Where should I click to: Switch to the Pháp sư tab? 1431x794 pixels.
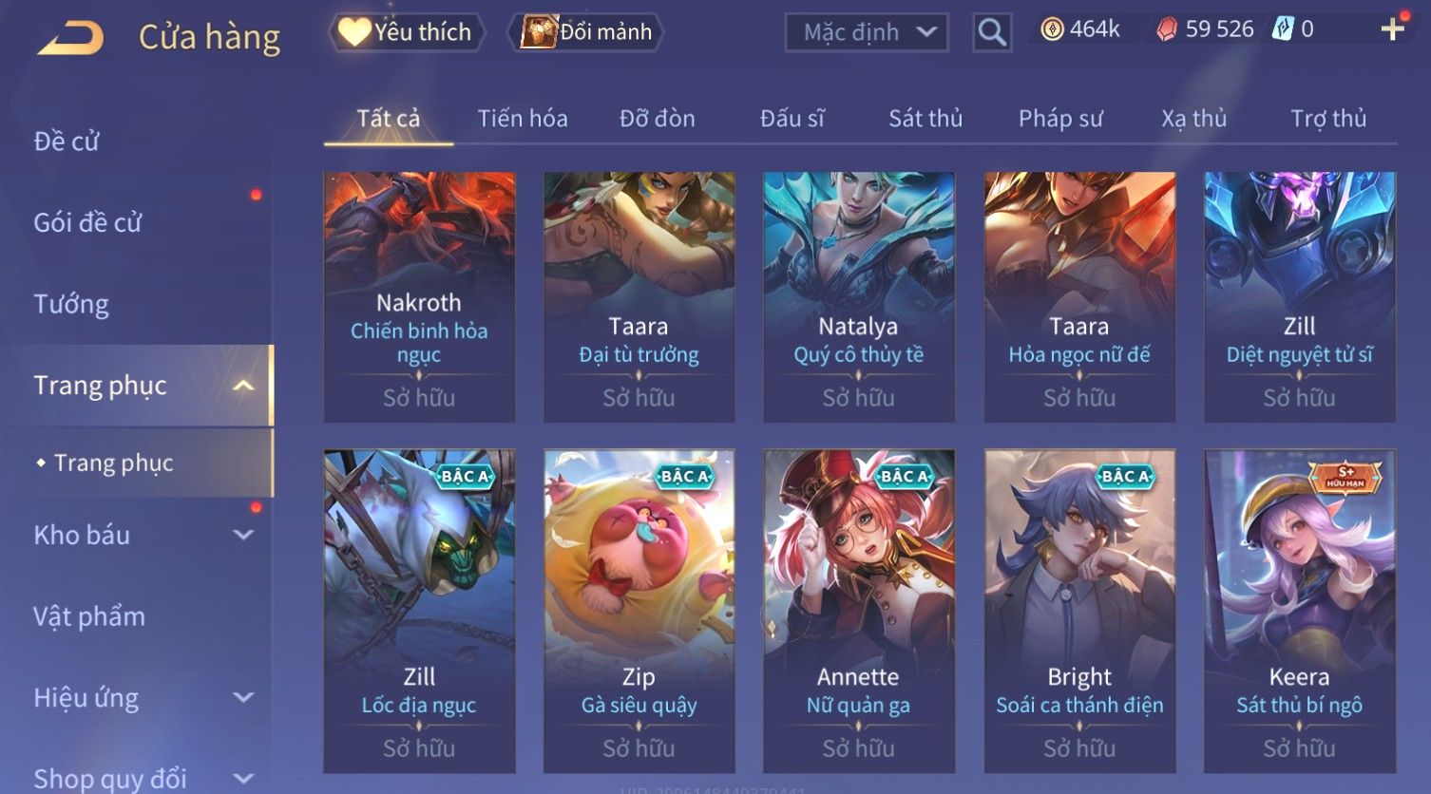(1060, 119)
